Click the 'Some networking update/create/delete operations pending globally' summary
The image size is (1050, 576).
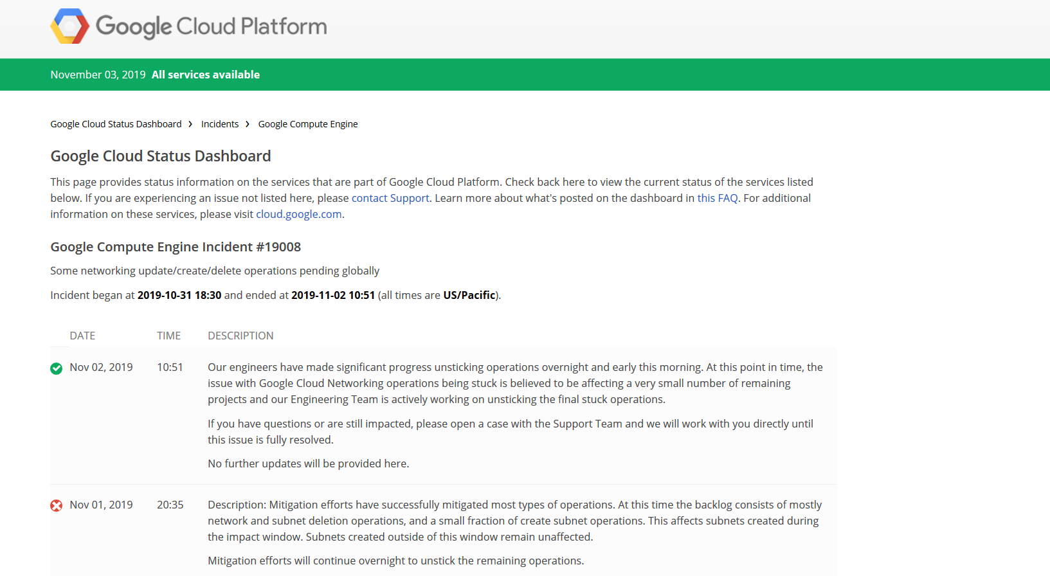(x=215, y=271)
